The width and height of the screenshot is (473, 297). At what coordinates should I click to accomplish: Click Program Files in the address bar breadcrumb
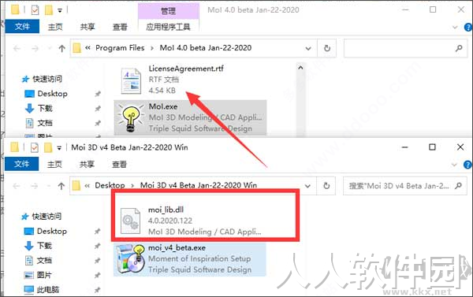120,47
